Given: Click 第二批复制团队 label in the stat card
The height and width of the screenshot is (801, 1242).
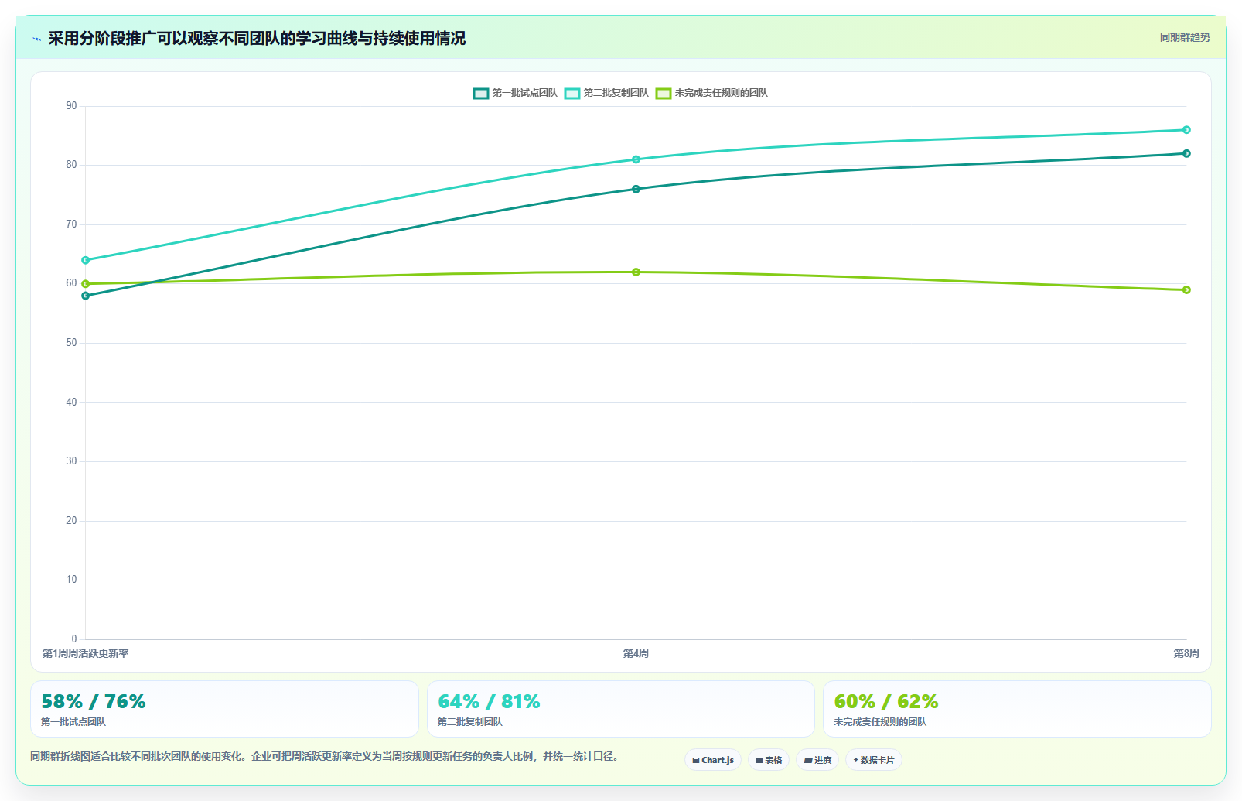Looking at the screenshot, I should coord(470,722).
